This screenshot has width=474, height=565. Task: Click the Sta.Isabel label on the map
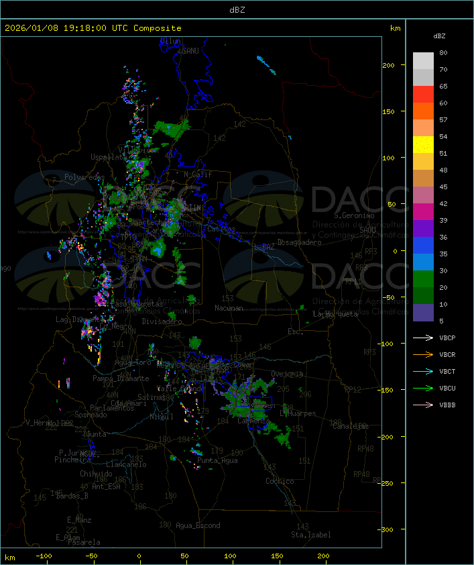(310, 535)
